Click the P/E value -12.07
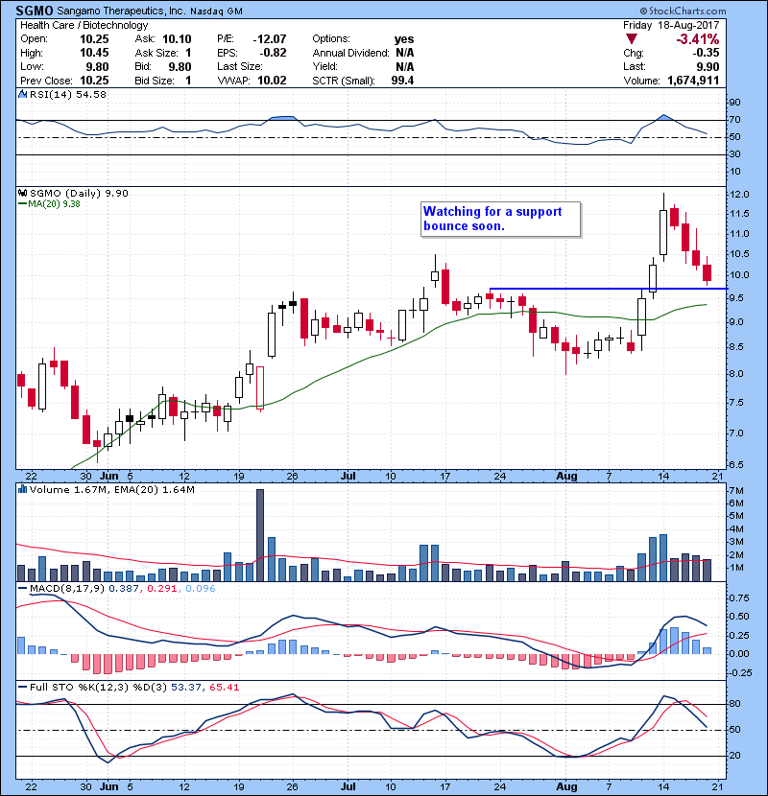The width and height of the screenshot is (768, 796). click(x=270, y=39)
